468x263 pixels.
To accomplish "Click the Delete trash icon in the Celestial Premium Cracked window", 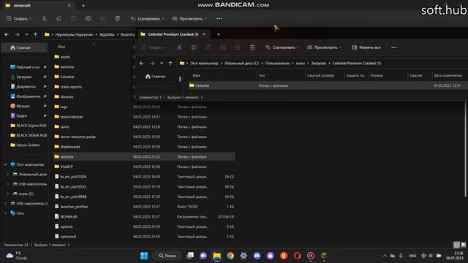I will coord(252,47).
